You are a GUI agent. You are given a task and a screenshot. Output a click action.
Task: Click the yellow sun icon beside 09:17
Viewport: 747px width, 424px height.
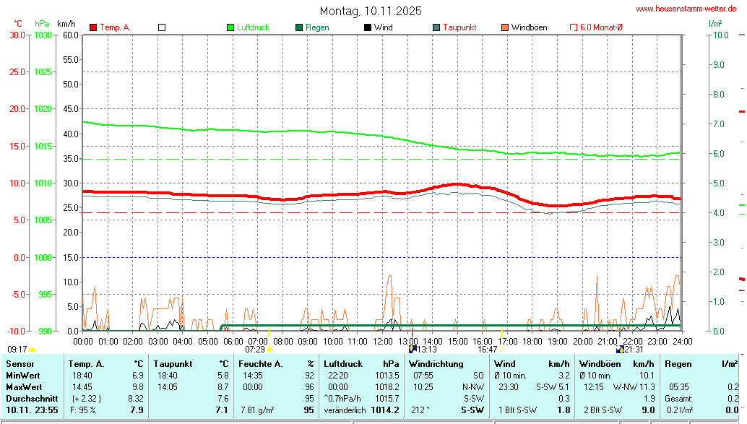(32, 350)
